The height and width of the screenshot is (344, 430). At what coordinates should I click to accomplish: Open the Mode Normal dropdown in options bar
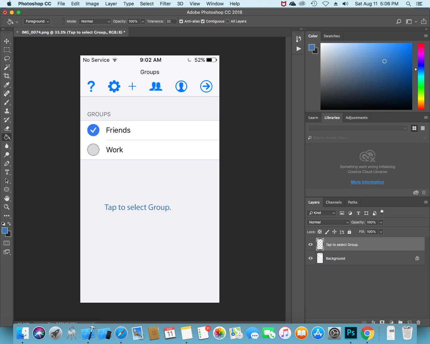click(x=95, y=21)
